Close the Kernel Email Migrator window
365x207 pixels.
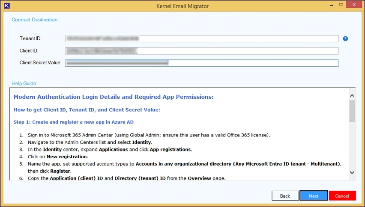(x=354, y=5)
